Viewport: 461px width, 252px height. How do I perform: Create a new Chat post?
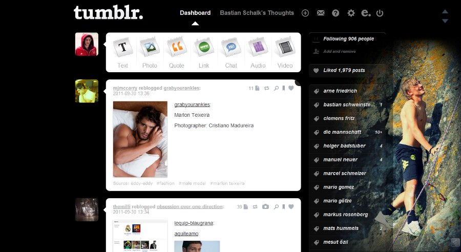231,53
